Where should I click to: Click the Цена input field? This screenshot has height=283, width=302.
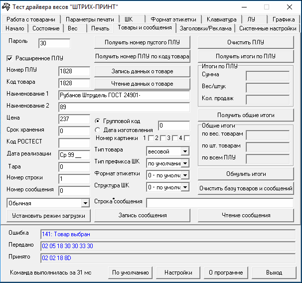[x=74, y=119]
